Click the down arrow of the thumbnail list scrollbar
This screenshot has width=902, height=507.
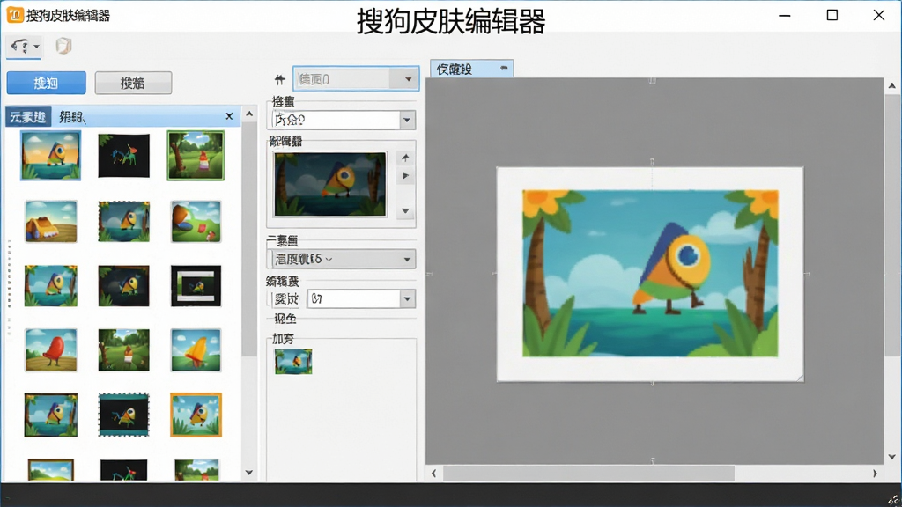coord(249,473)
